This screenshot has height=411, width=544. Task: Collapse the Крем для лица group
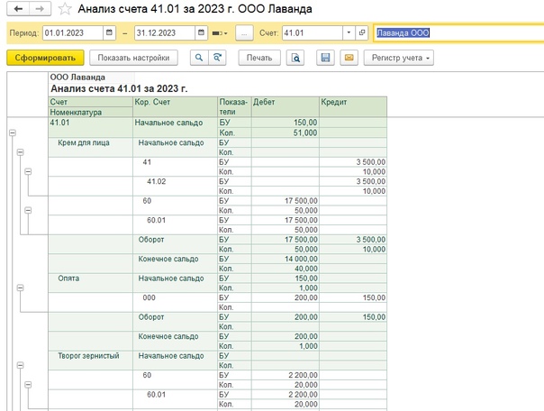pyautogui.click(x=20, y=152)
